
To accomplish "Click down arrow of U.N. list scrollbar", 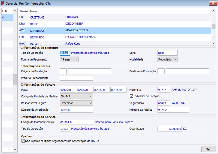I will [15, 150].
